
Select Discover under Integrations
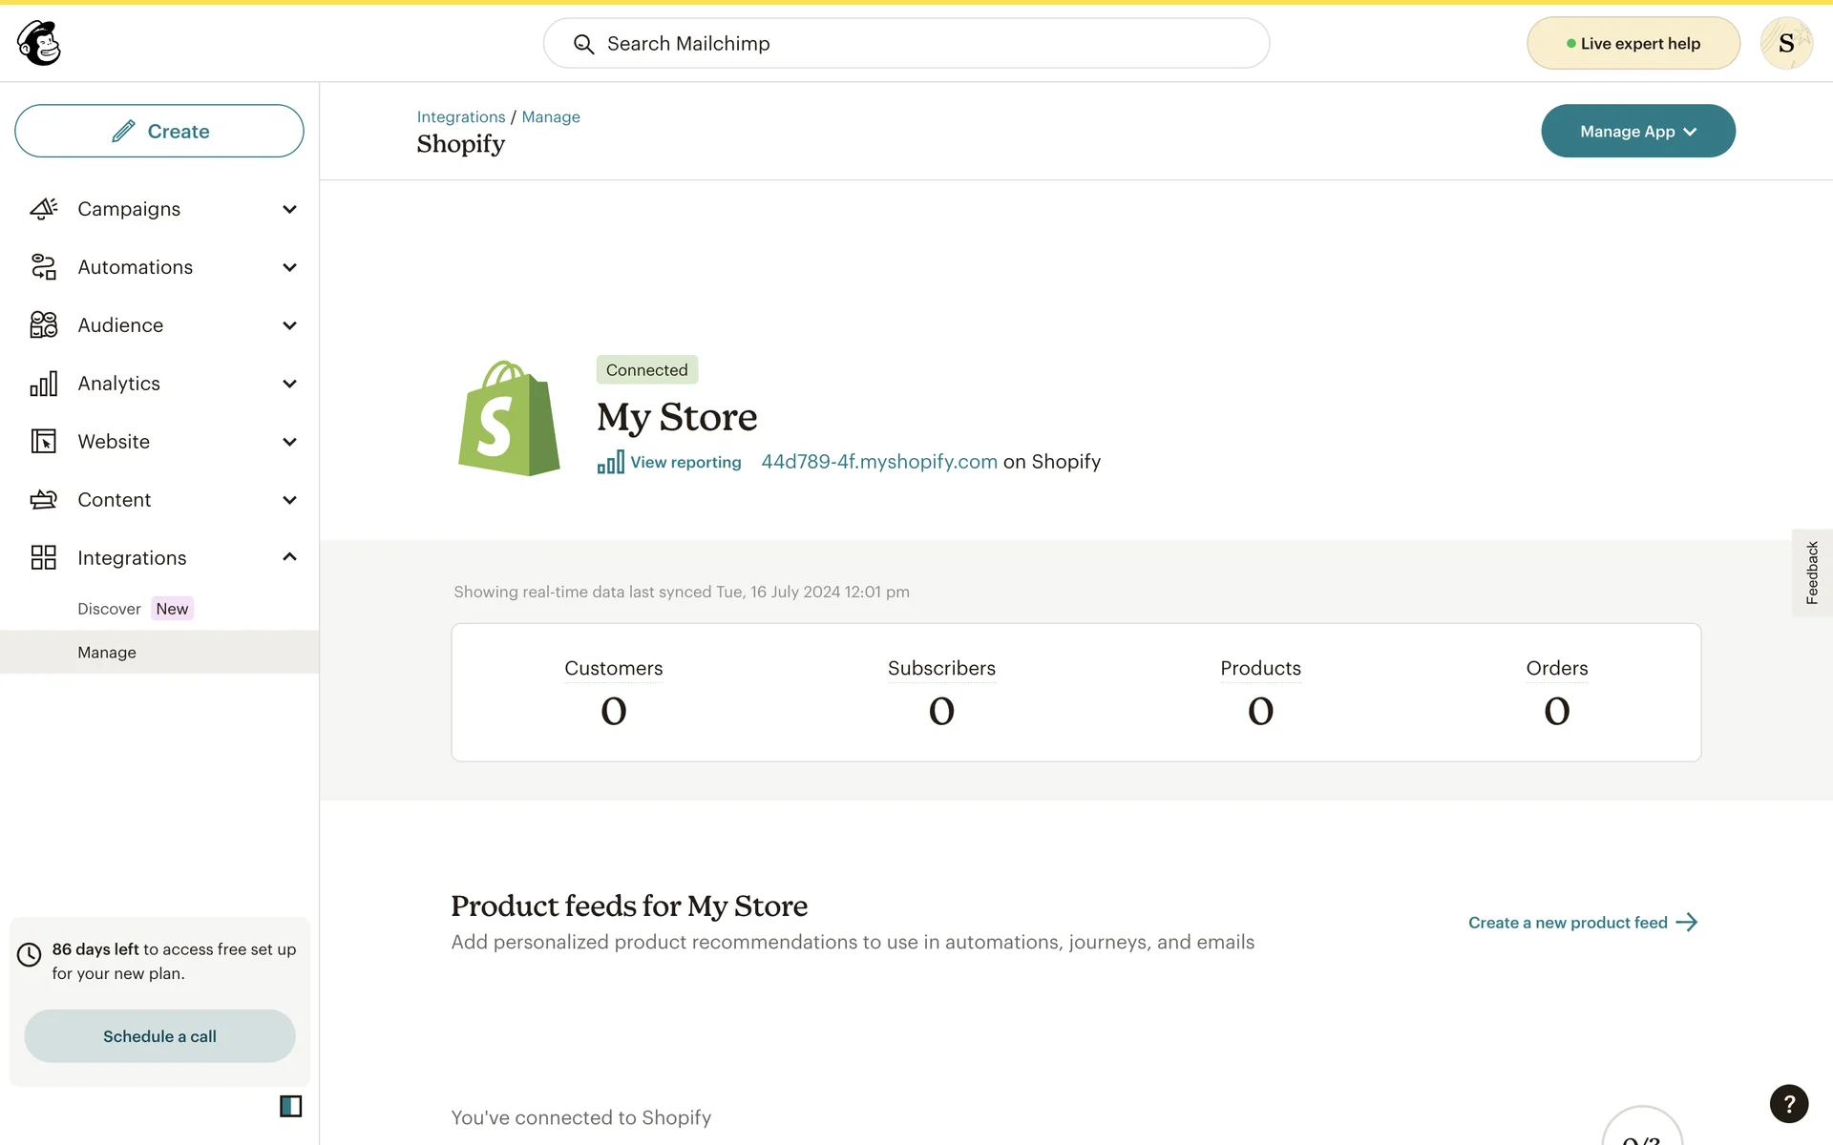pos(109,609)
